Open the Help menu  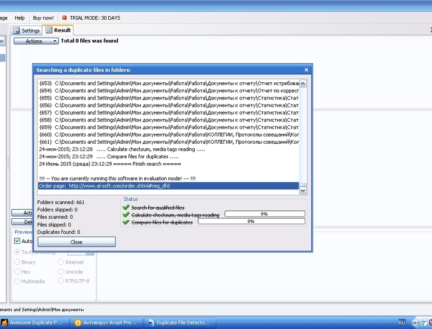(x=20, y=18)
